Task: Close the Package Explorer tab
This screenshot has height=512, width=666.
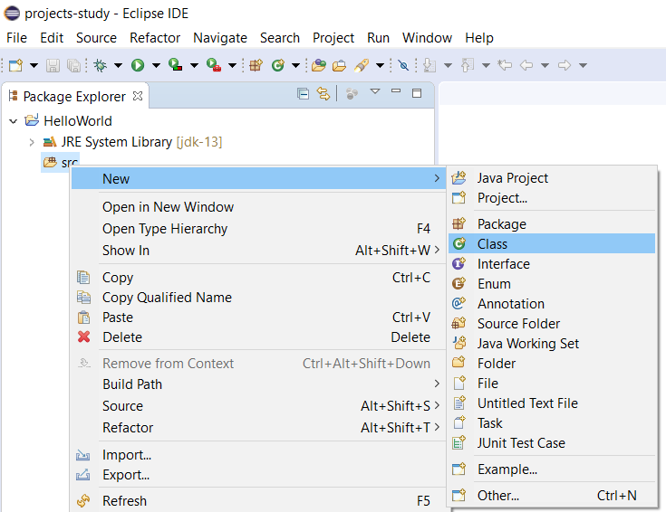Action: point(137,96)
